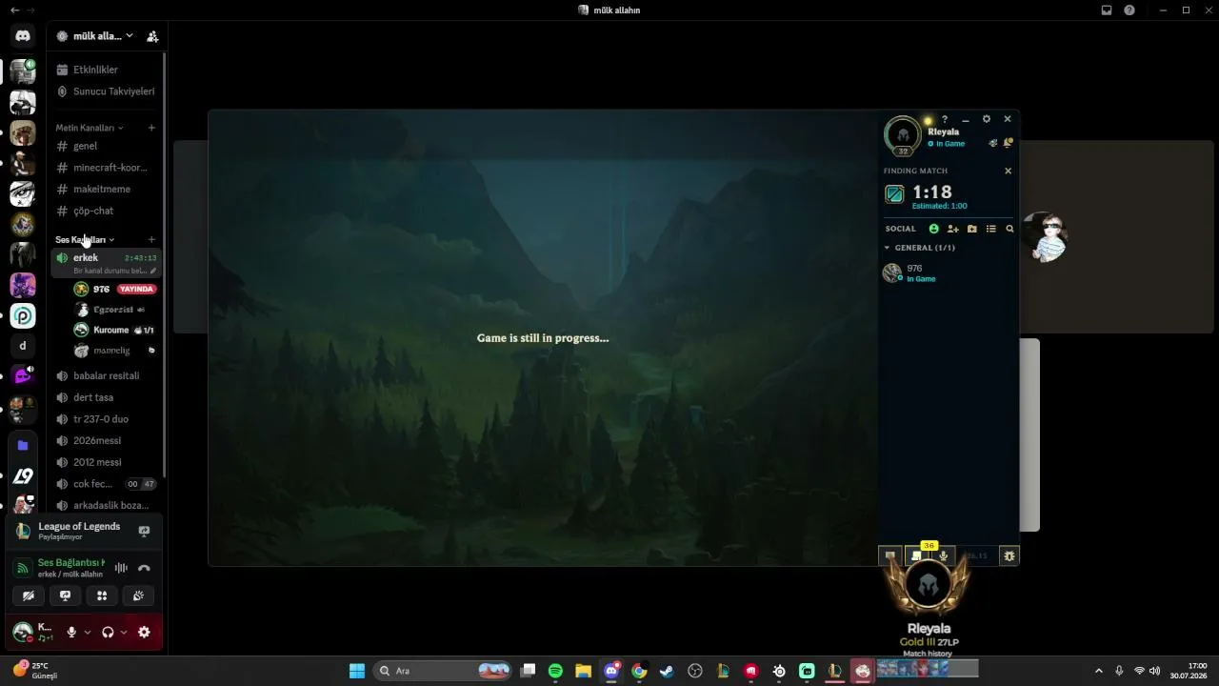Click Match history under Rleyala
Image resolution: width=1219 pixels, height=686 pixels.
tap(928, 654)
